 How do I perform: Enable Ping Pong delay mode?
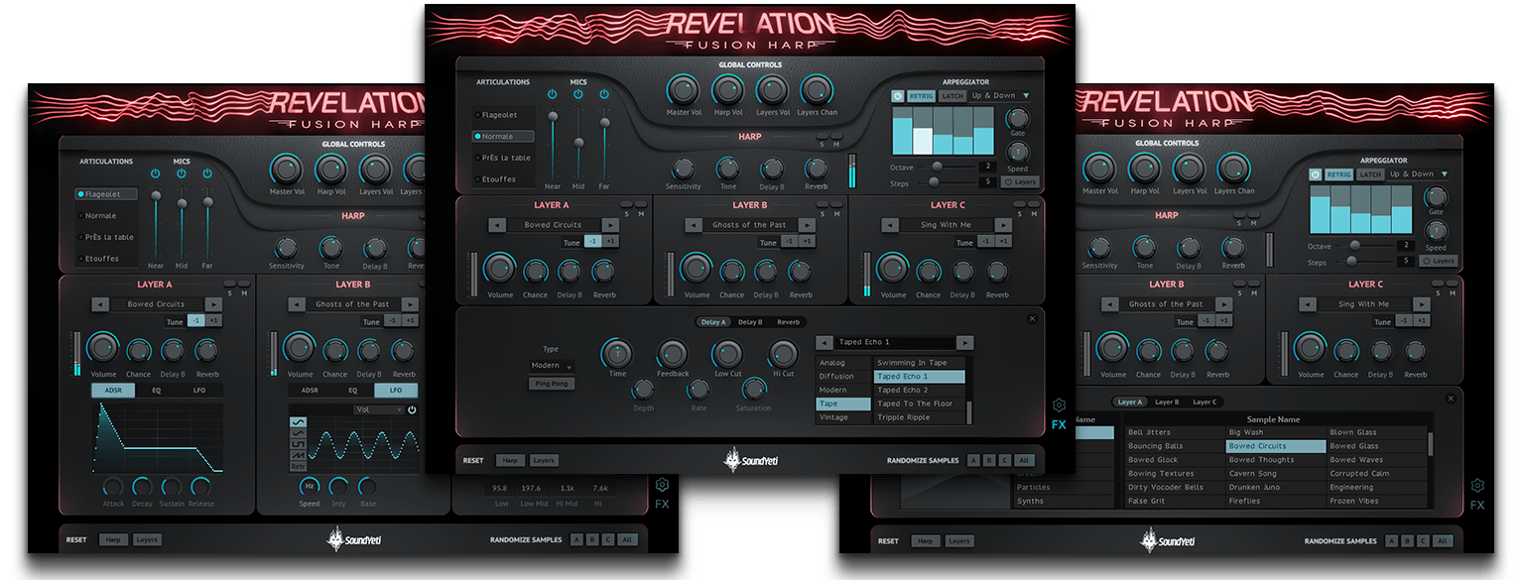point(552,384)
